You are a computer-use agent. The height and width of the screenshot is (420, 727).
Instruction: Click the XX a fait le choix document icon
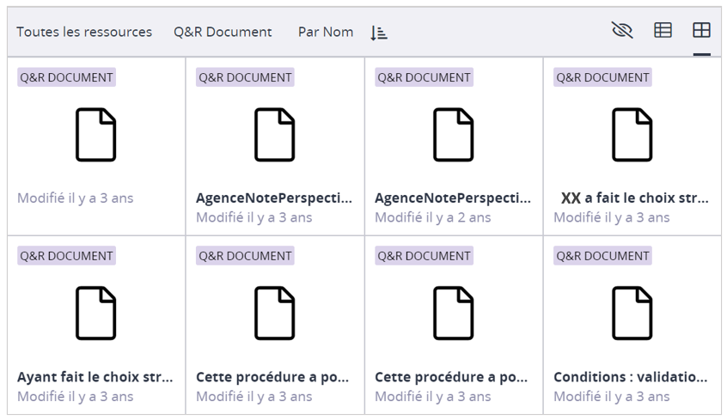pyautogui.click(x=632, y=135)
